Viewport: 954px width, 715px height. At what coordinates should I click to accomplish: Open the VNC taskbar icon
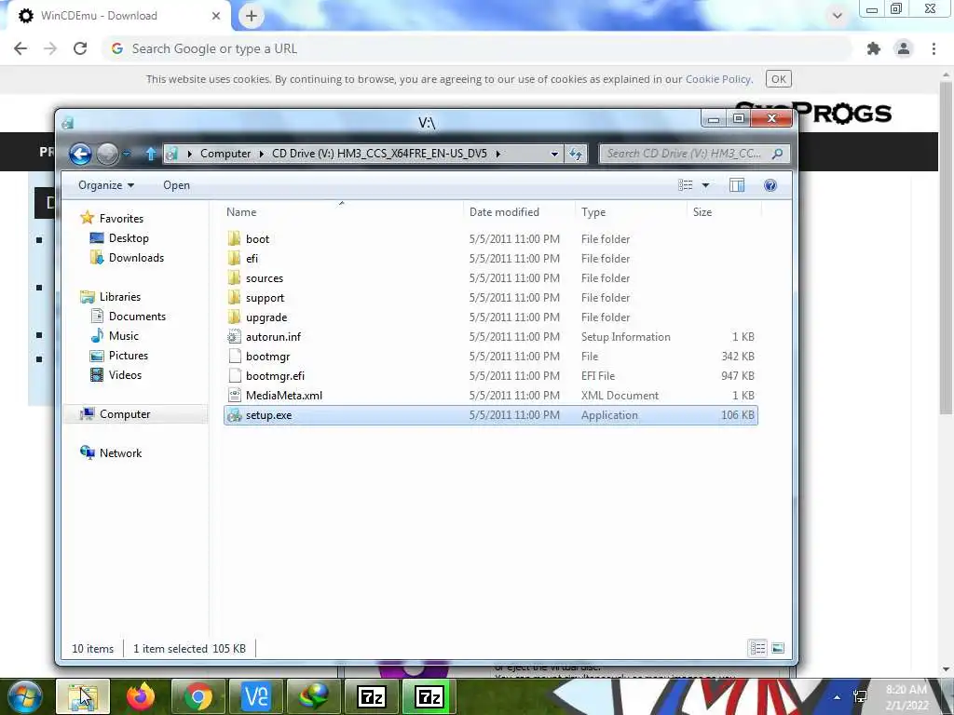256,696
